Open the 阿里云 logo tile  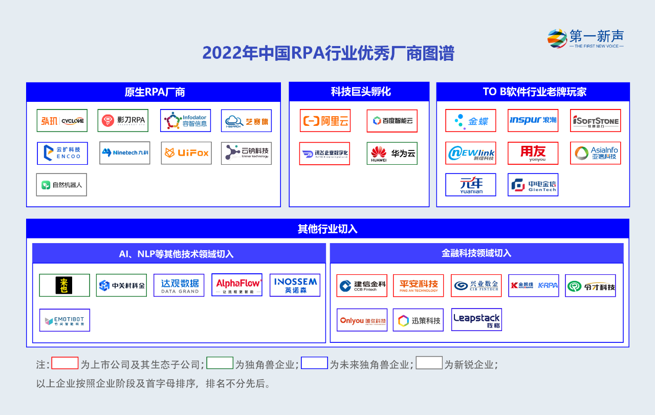[325, 121]
